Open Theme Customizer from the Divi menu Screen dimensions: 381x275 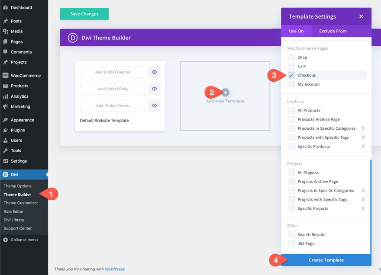coord(21,202)
